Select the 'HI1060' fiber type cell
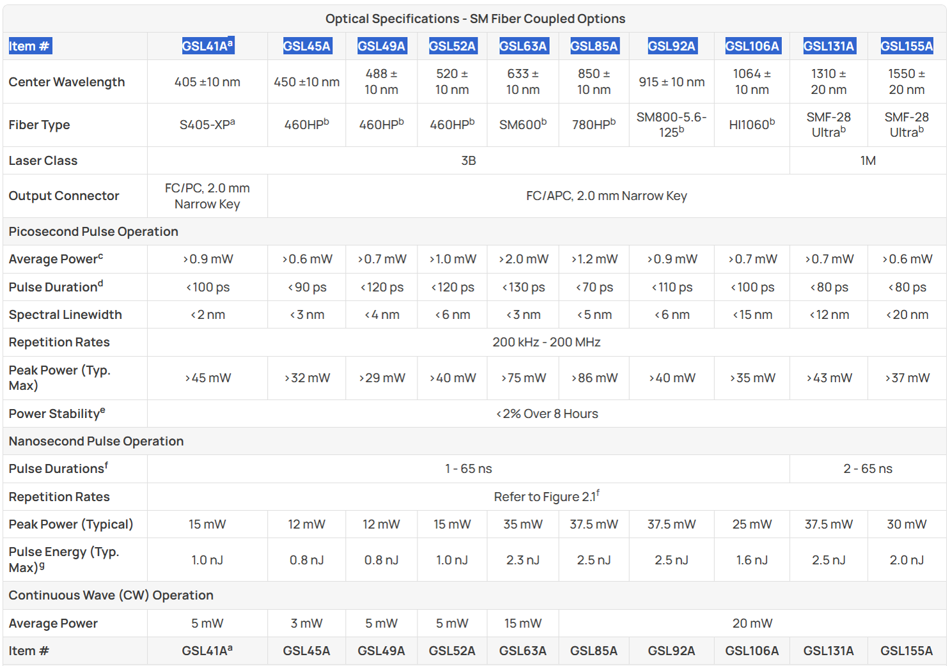Image resolution: width=950 pixels, height=666 pixels. pos(752,125)
